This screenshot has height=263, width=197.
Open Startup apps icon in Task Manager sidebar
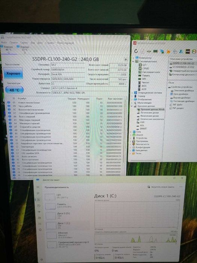(x=39, y=212)
